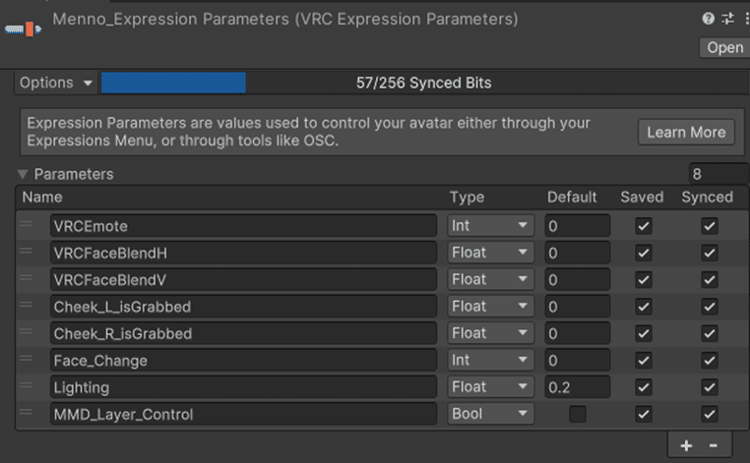Open Type dropdown for VRCEmote
Screen dimensions: 750x463
click(x=490, y=226)
